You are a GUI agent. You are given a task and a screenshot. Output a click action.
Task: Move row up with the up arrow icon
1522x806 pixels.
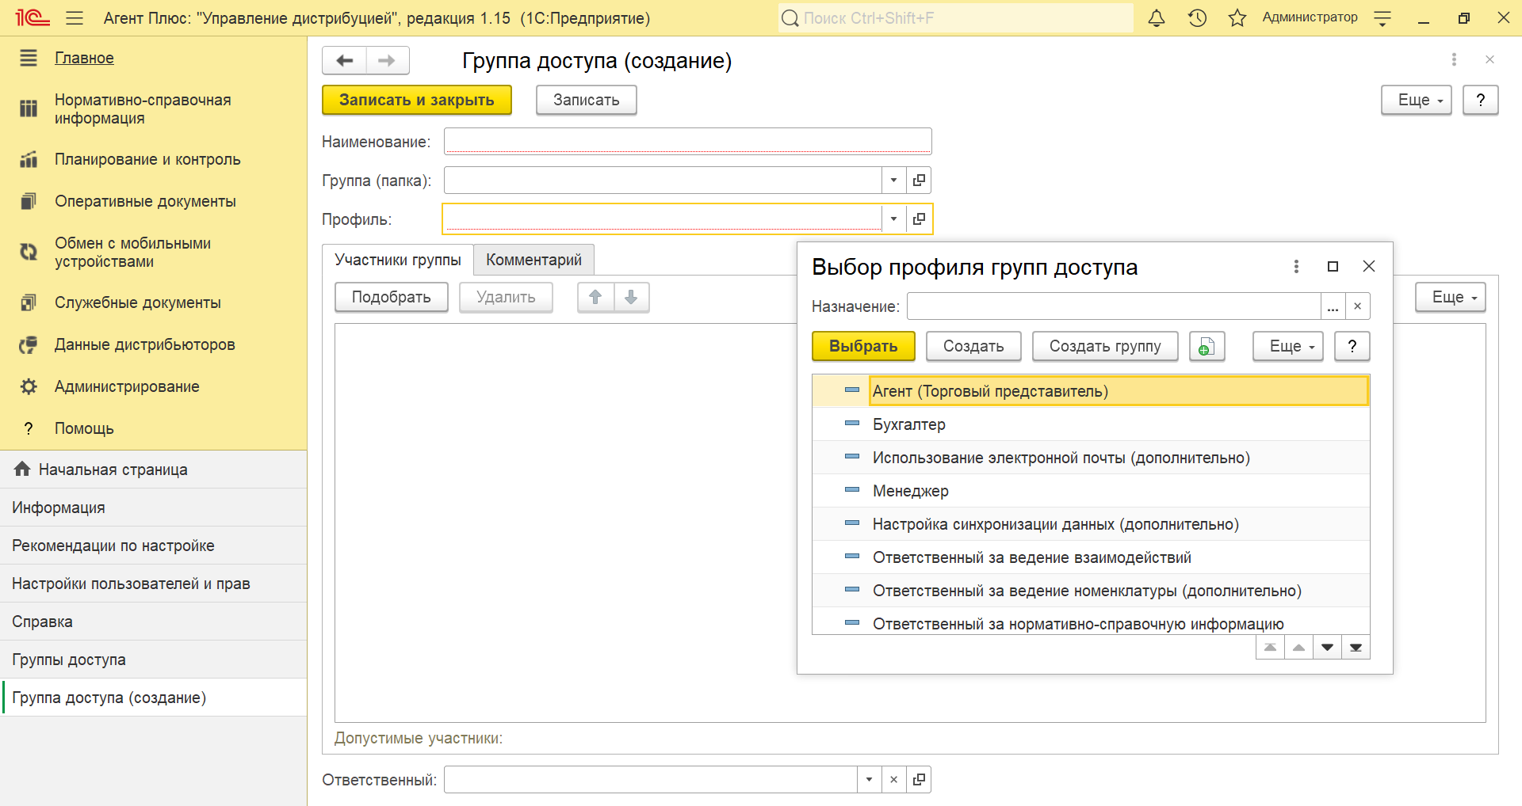[595, 297]
